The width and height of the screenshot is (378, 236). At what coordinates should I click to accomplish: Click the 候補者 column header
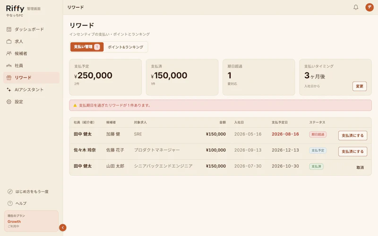point(111,122)
